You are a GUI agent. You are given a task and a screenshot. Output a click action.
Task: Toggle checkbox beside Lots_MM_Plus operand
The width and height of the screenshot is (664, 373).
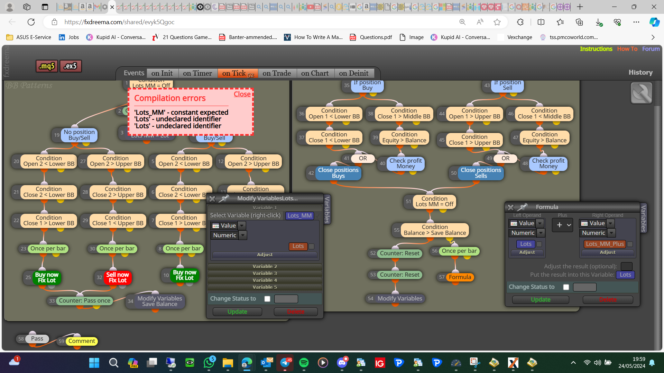click(630, 244)
